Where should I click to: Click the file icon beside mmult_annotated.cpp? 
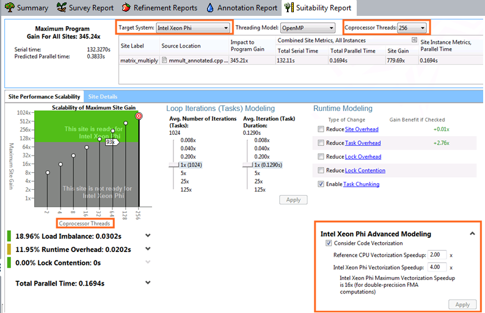[x=164, y=61]
